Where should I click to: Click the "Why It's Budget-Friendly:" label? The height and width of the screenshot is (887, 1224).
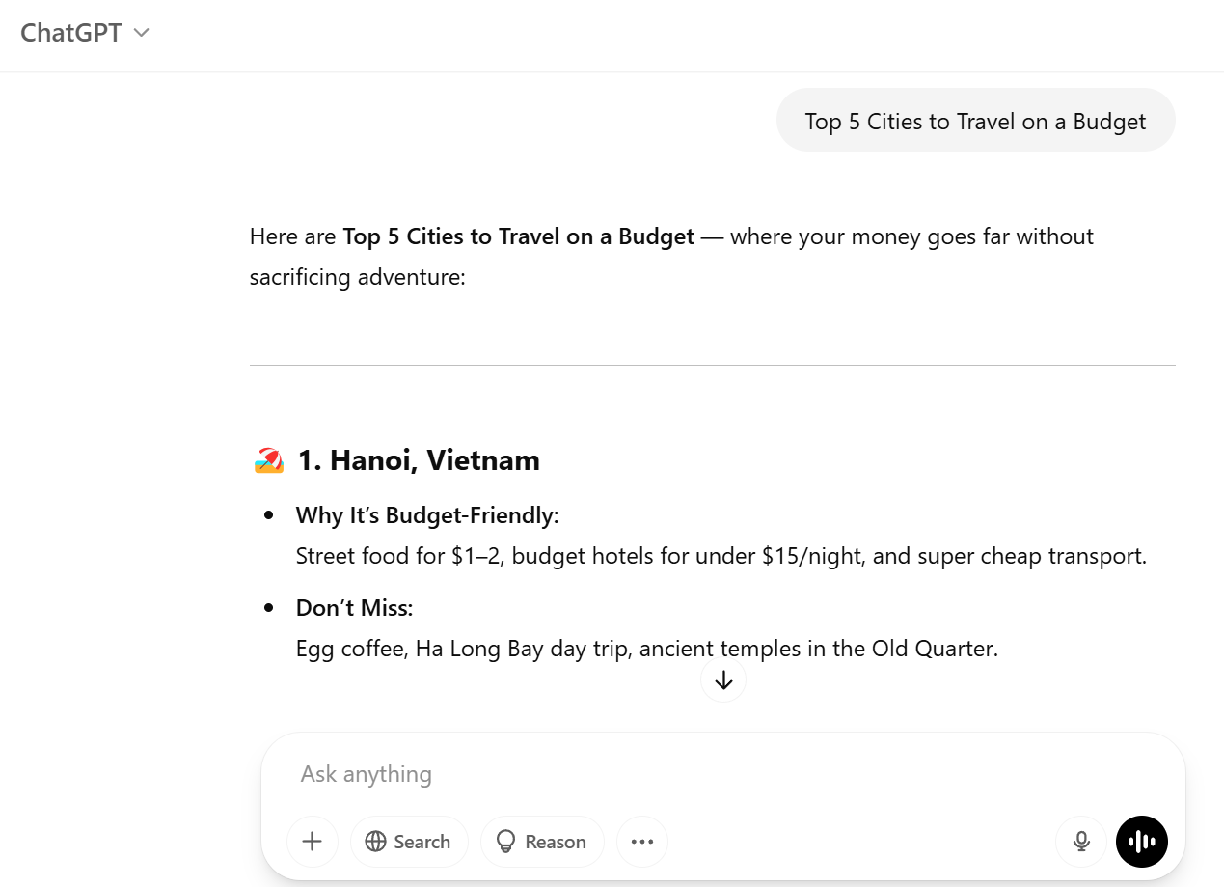coord(427,515)
